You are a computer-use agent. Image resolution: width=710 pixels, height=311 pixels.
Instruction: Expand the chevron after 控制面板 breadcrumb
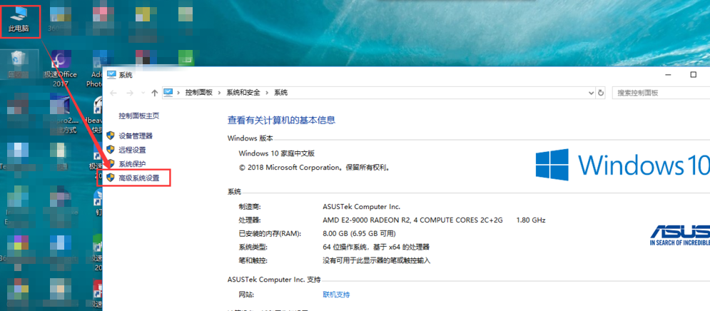tap(220, 93)
